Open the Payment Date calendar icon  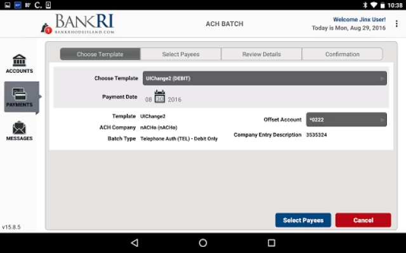160,97
